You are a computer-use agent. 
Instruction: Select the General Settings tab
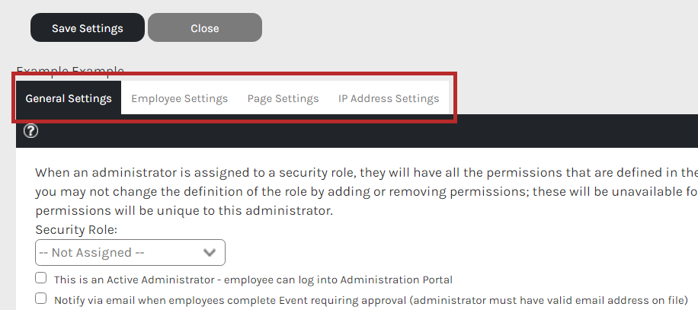coord(69,98)
